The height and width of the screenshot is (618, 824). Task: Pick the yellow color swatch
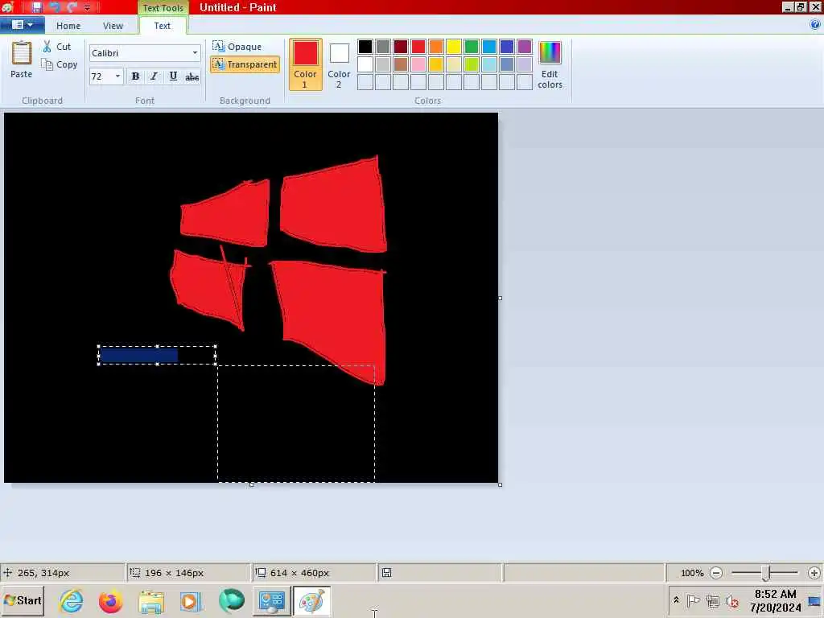point(454,47)
